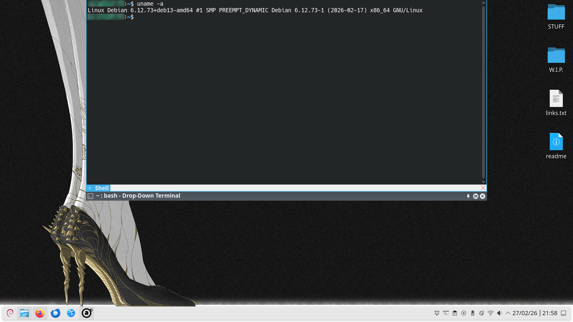
Task: Click the date and time clock
Action: coord(535,313)
